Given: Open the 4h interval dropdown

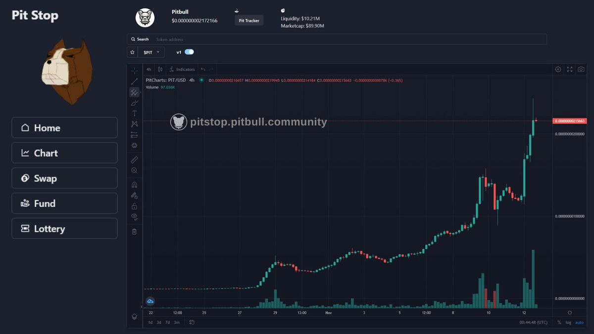Looking at the screenshot, I should click(148, 69).
